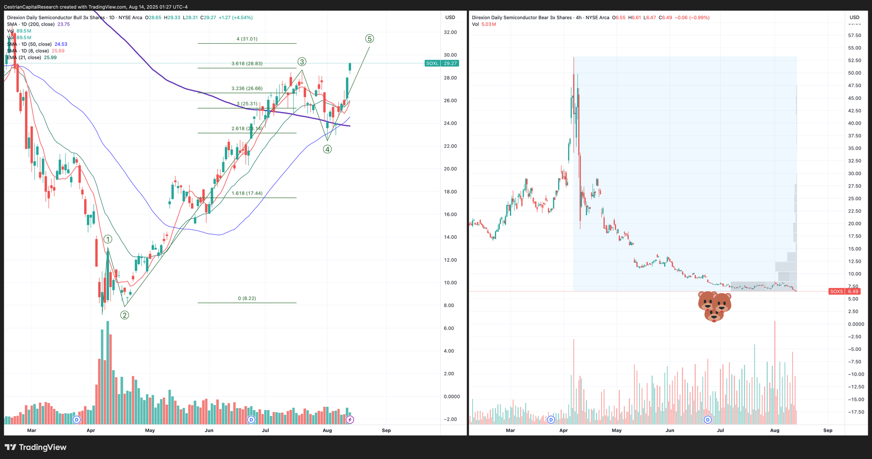Image resolution: width=872 pixels, height=459 pixels.
Task: Click Sep on the SOXL time axis
Action: click(386, 430)
